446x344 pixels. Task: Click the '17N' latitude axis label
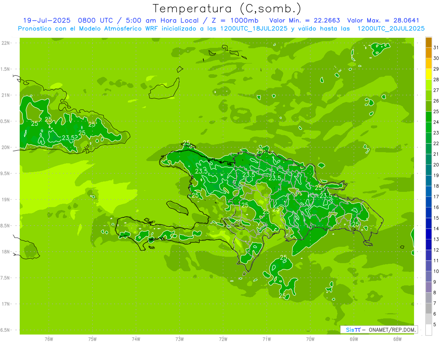click(x=6, y=304)
